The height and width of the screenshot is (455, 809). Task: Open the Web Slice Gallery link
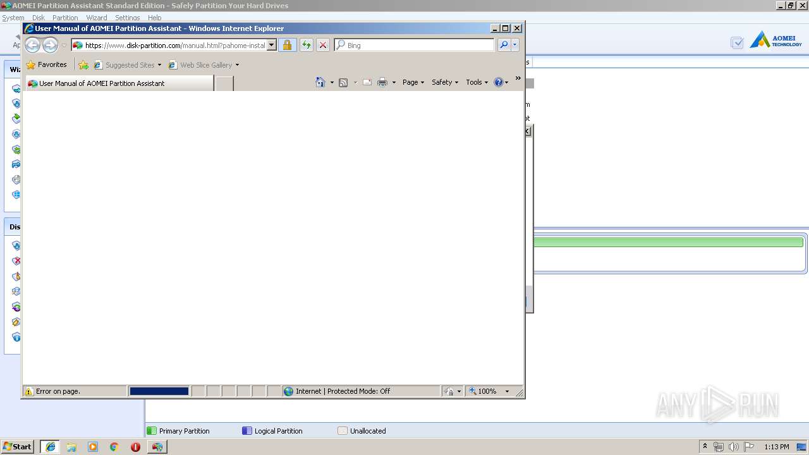(200, 65)
